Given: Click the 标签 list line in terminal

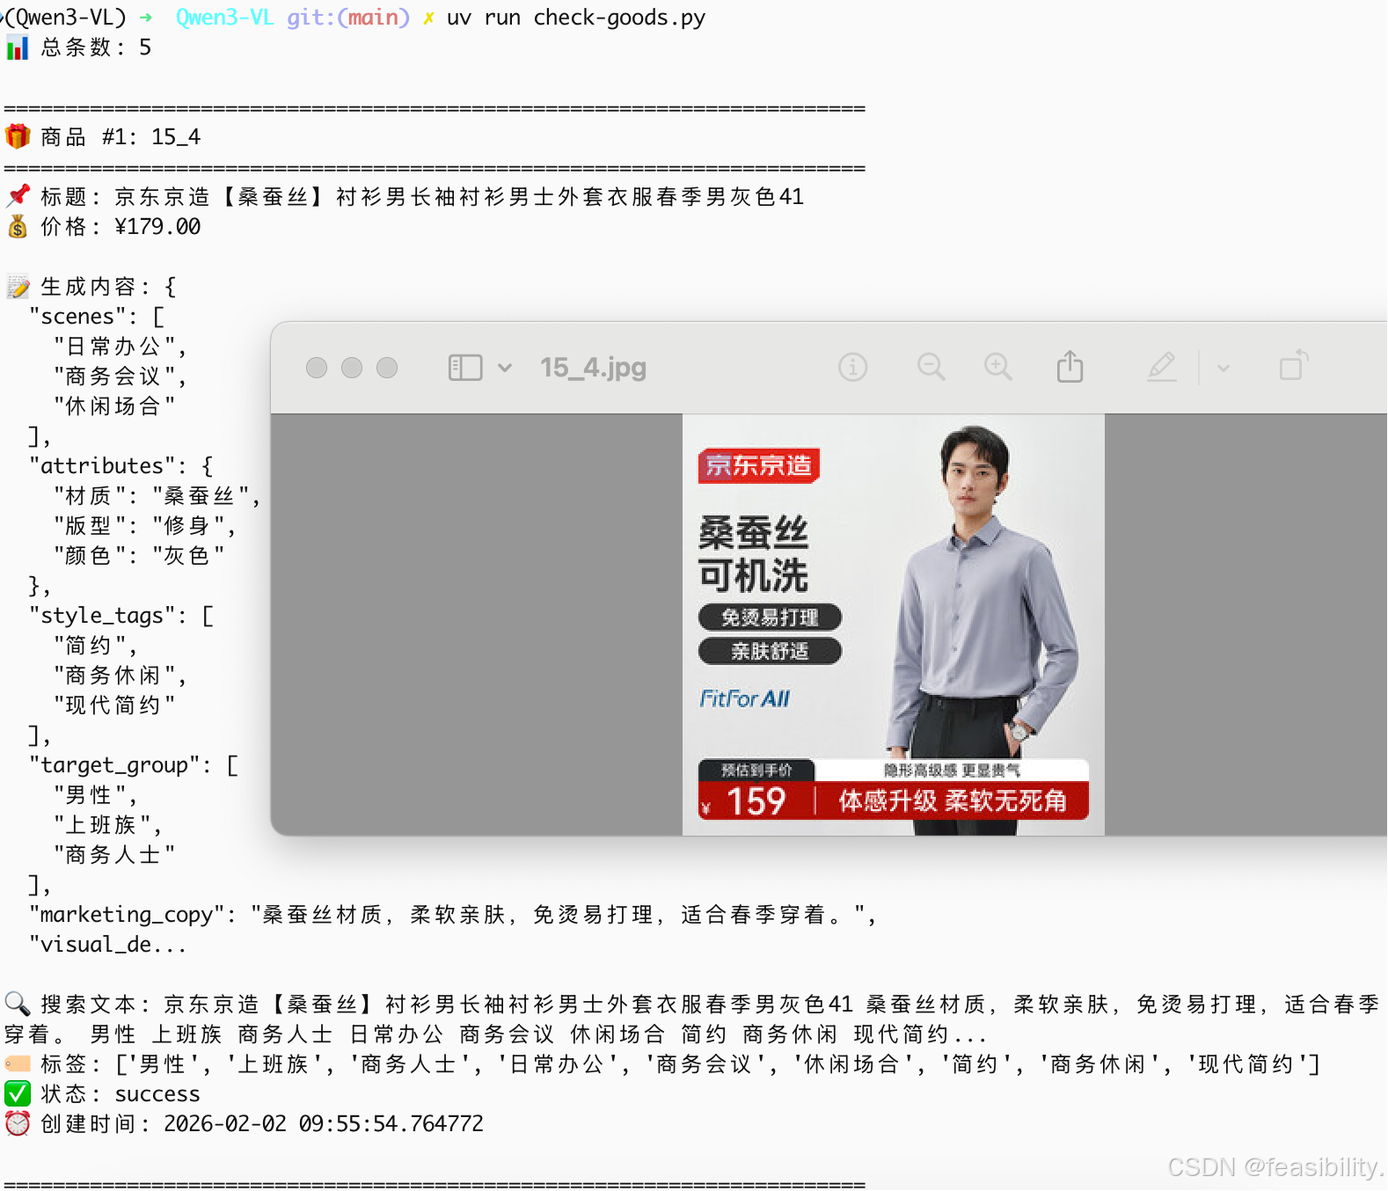Looking at the screenshot, I should pyautogui.click(x=663, y=1064).
